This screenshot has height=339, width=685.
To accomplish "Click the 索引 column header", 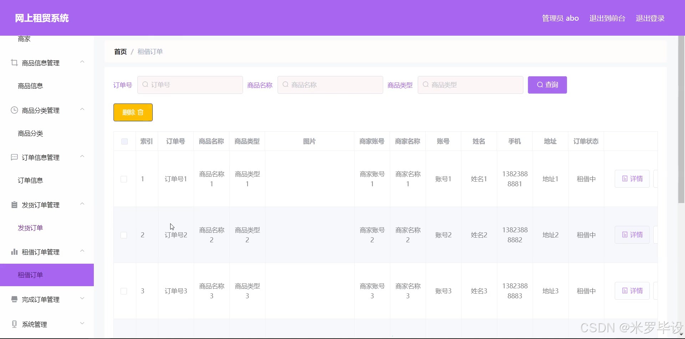I will click(147, 141).
